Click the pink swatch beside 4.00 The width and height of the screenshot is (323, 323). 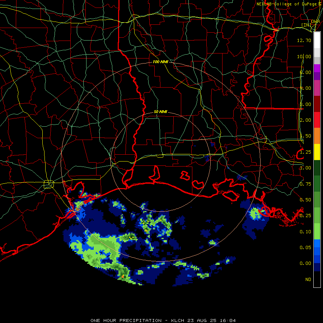pos(317,88)
